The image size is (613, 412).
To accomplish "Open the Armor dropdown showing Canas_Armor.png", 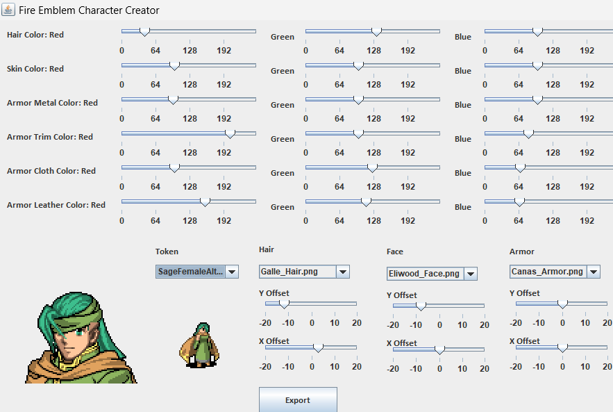I will pyautogui.click(x=555, y=272).
